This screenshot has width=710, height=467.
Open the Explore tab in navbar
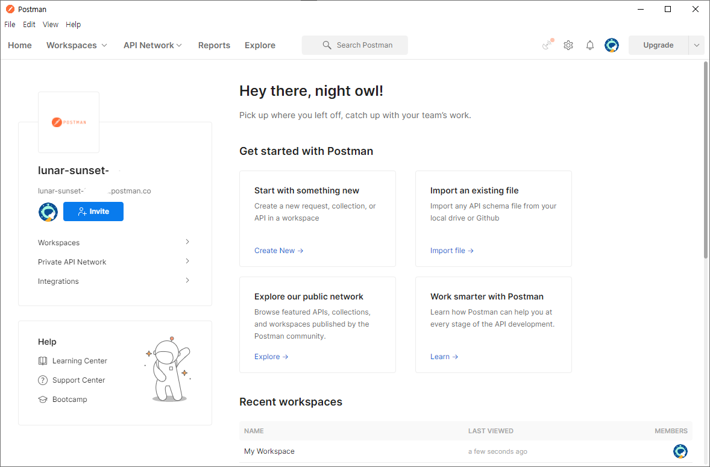260,45
